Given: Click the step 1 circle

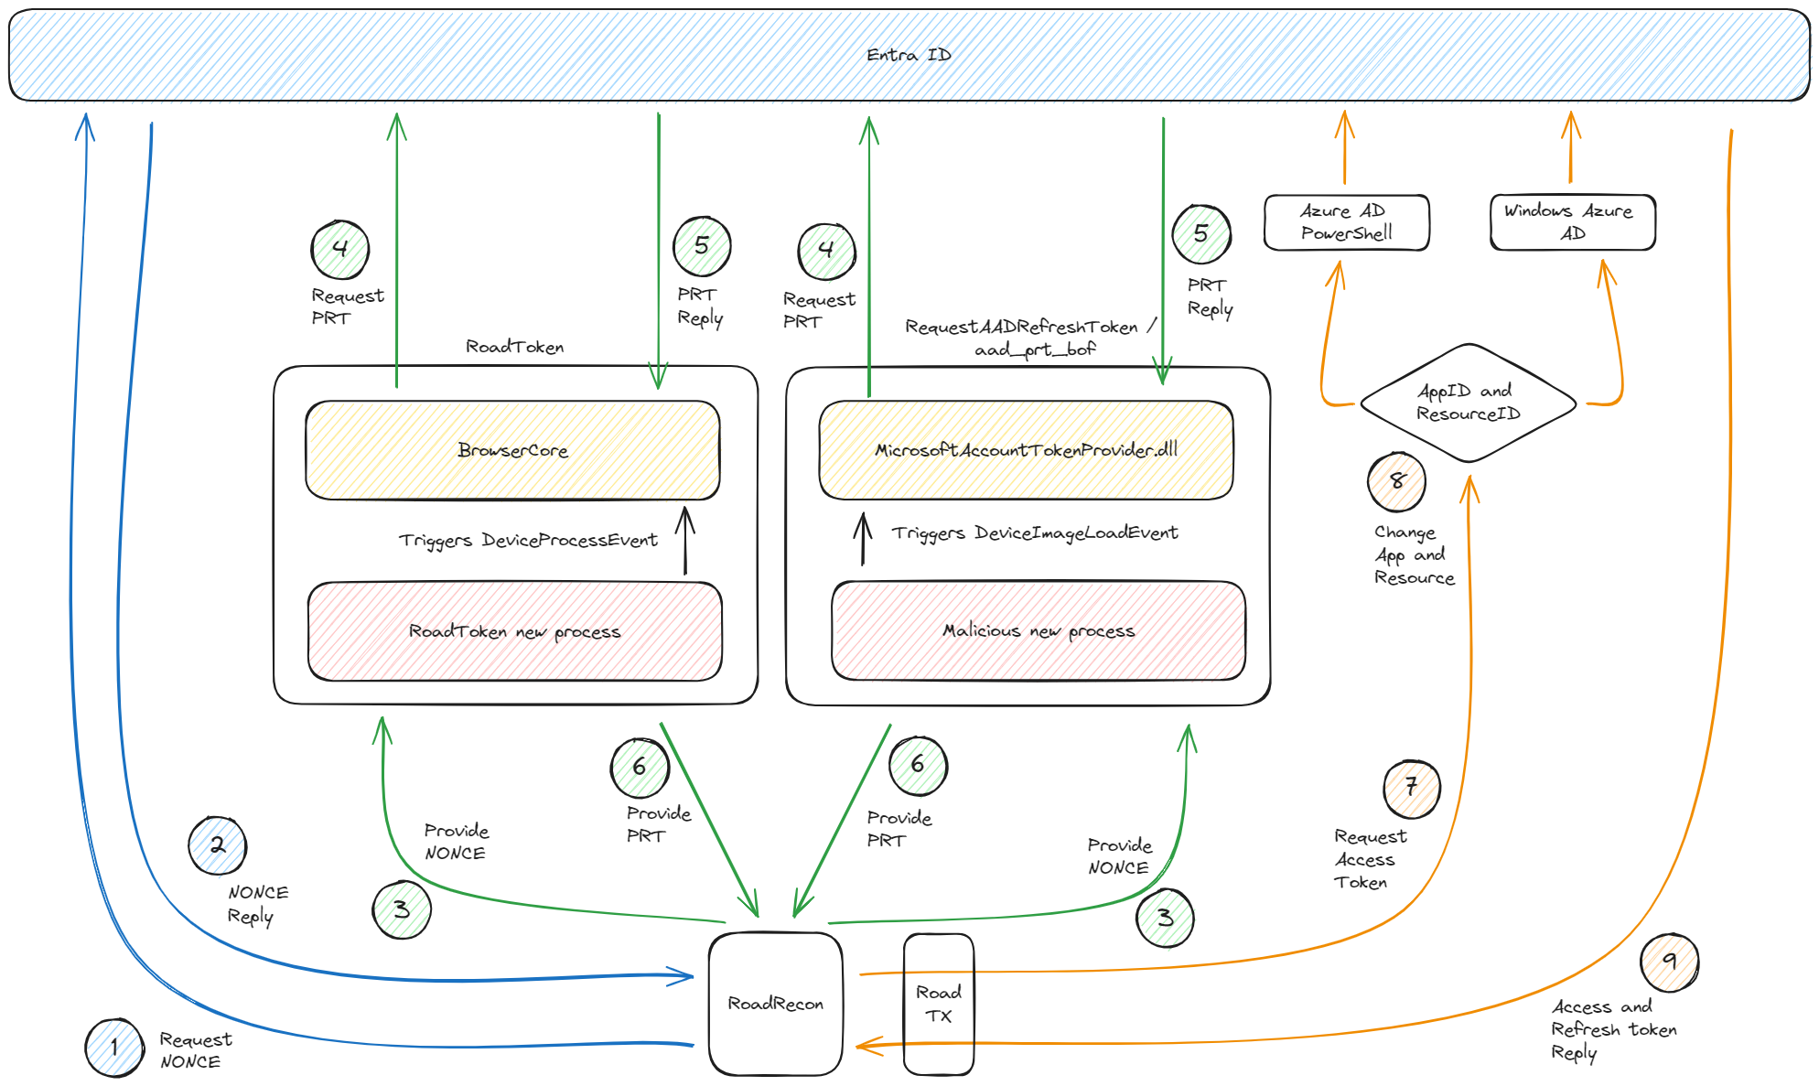Looking at the screenshot, I should pos(114,1048).
